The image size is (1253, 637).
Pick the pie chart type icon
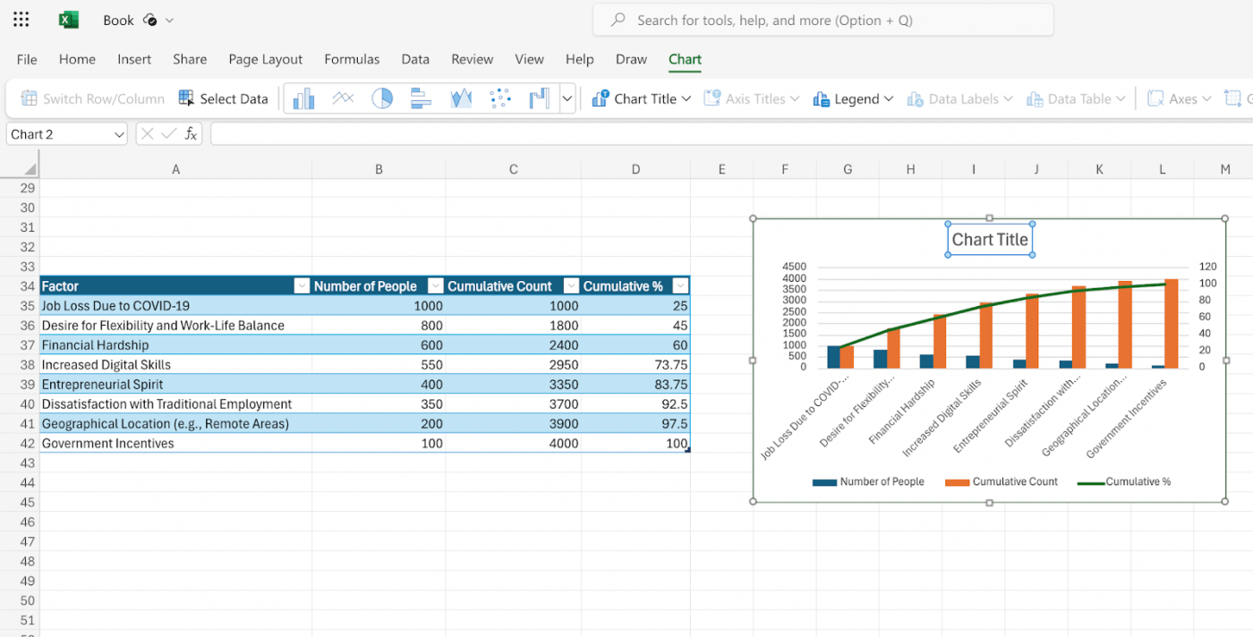point(382,98)
